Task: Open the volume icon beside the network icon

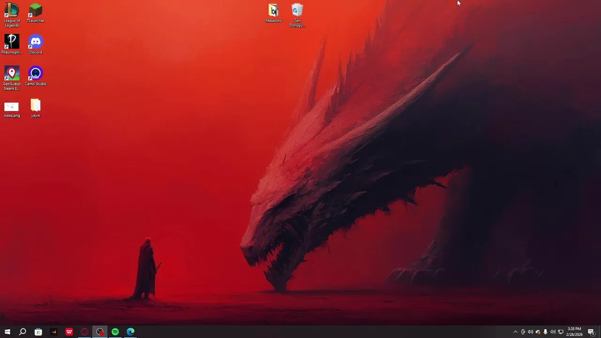Action: pyautogui.click(x=553, y=332)
